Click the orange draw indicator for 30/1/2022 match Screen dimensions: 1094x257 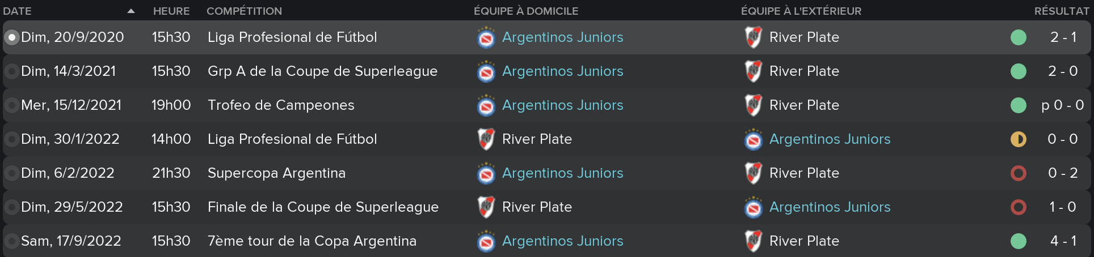(x=1019, y=139)
